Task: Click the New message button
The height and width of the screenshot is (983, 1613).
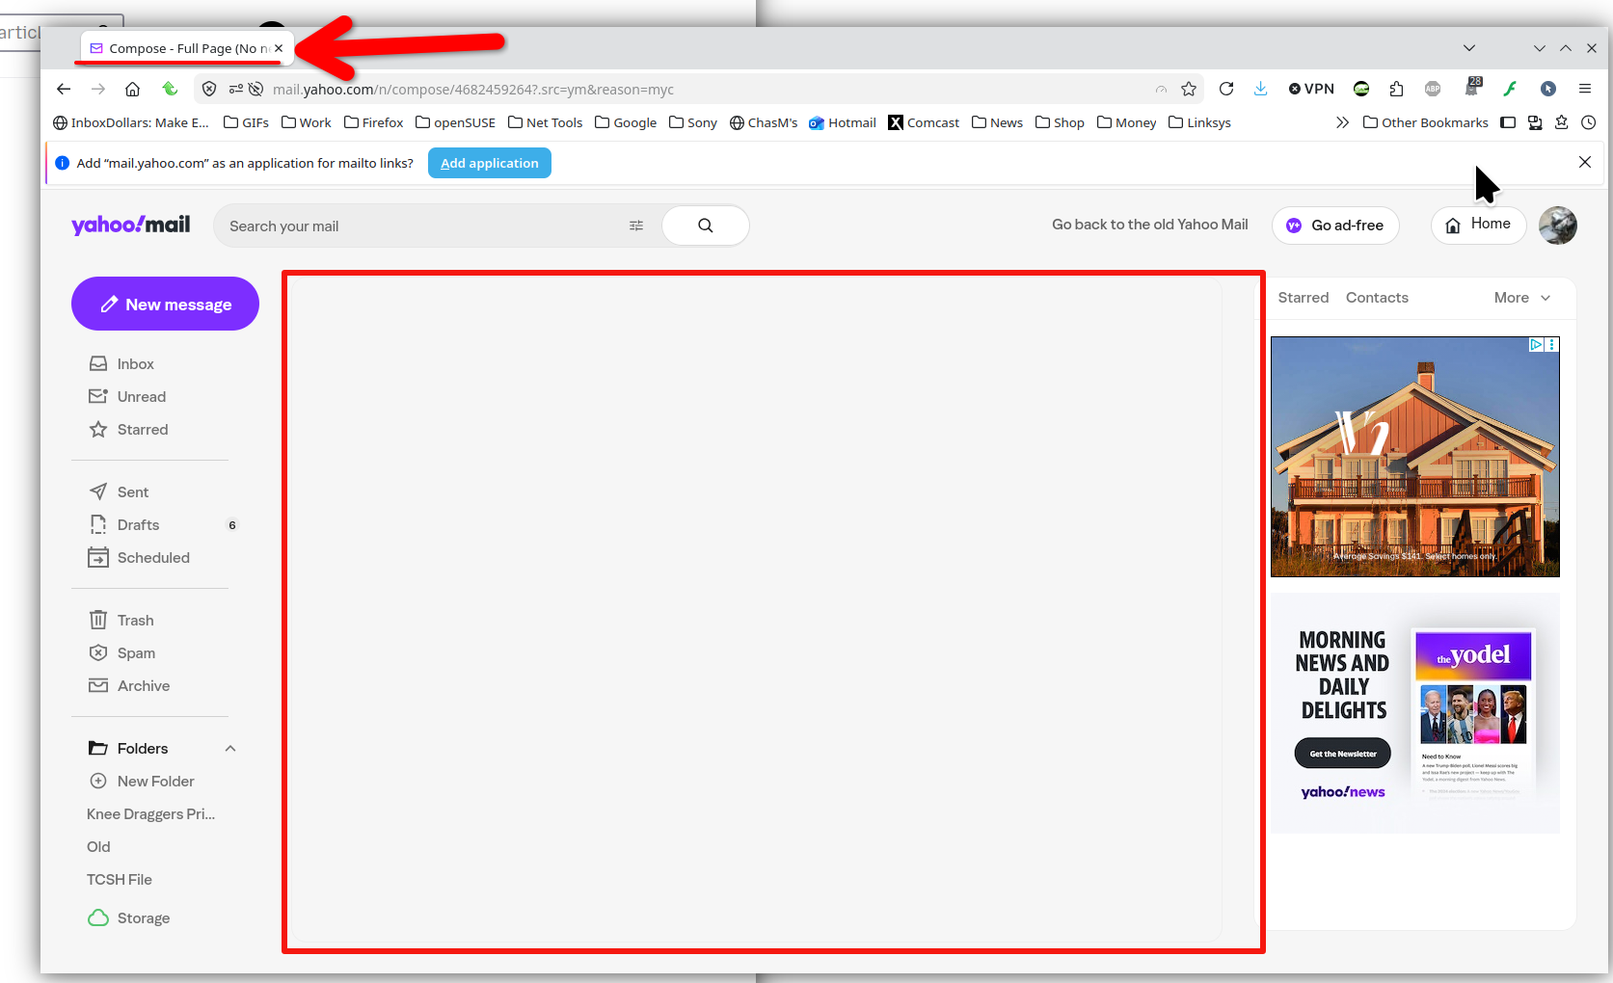Action: pyautogui.click(x=165, y=304)
